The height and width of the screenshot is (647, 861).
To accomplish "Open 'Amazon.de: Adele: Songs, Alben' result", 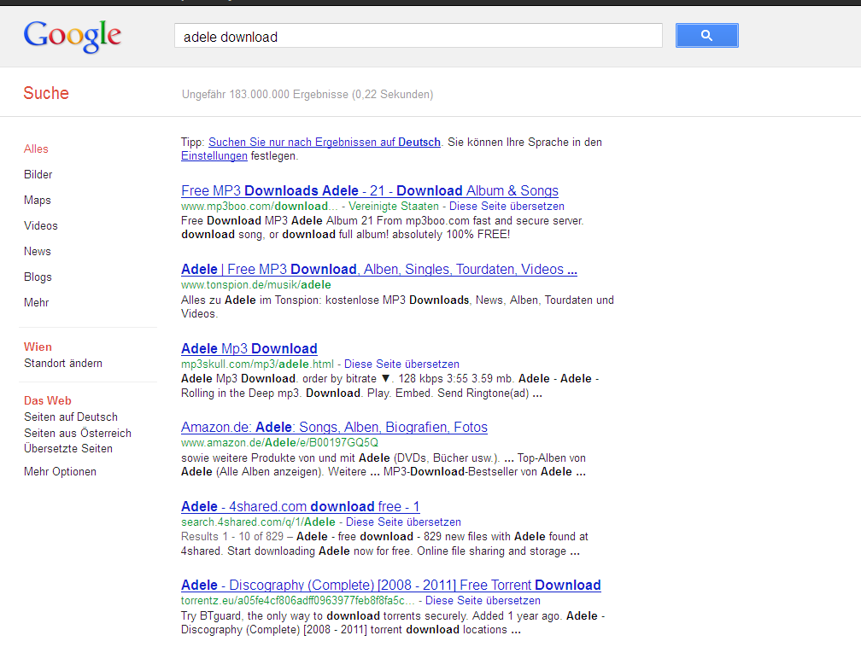I will [x=335, y=427].
